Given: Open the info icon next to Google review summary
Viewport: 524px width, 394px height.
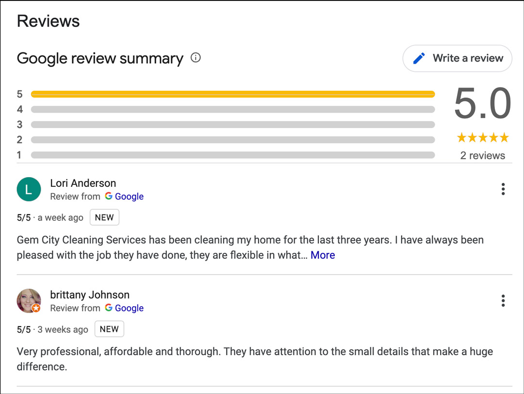Looking at the screenshot, I should [x=195, y=57].
